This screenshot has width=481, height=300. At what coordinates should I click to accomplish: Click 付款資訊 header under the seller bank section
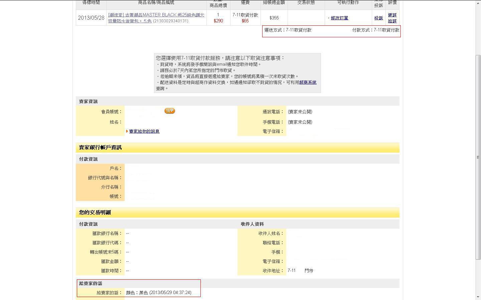tap(88, 159)
